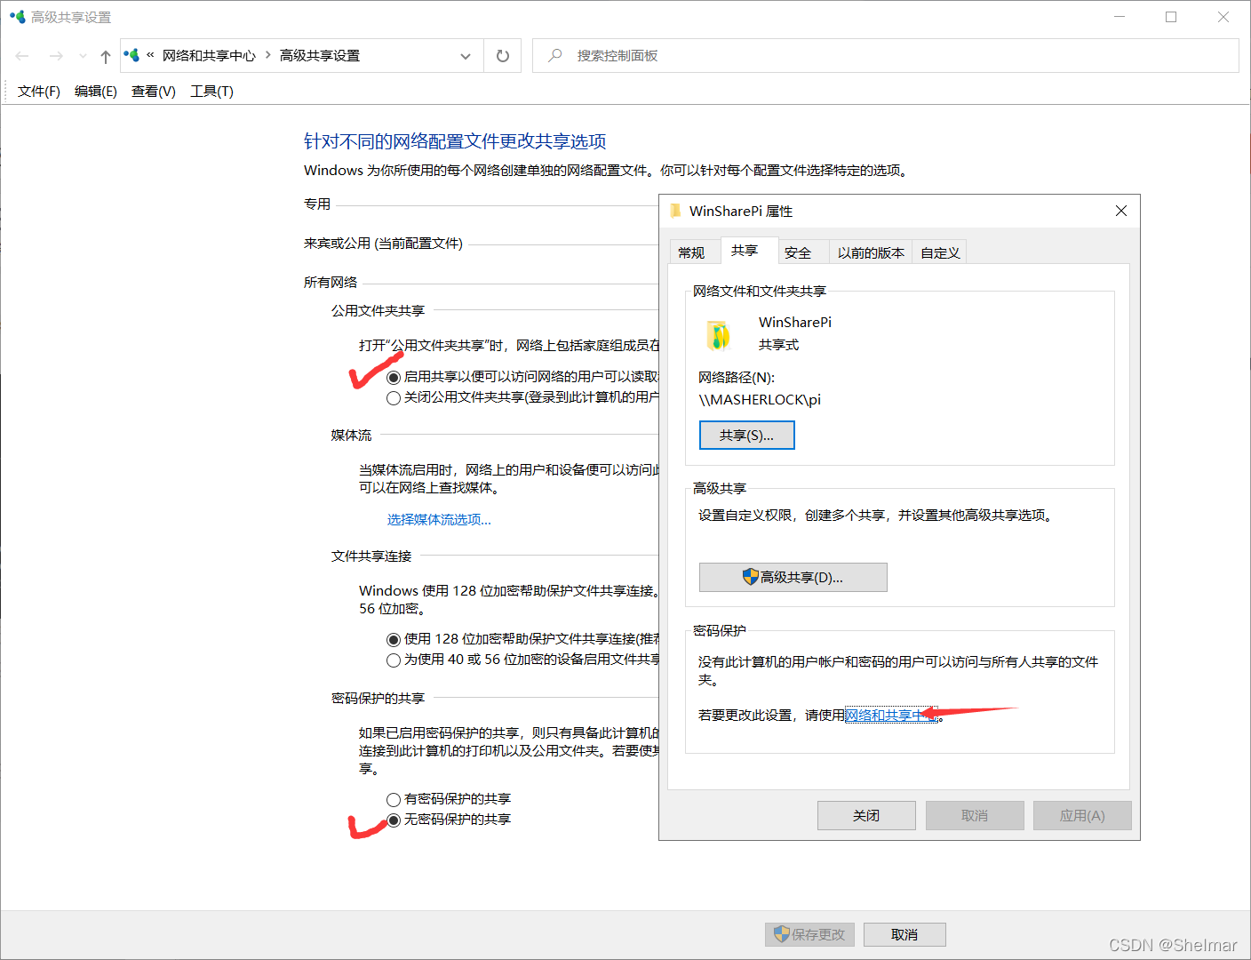1251x960 pixels.
Task: Click 高级共享(D)... button
Action: [793, 577]
